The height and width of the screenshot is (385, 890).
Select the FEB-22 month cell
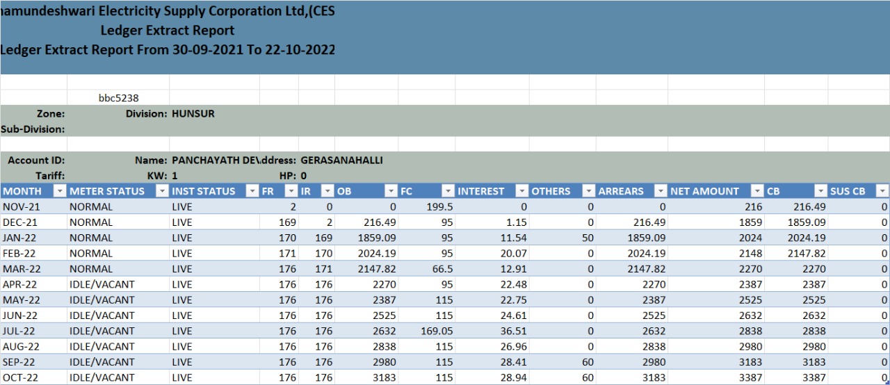[33, 254]
